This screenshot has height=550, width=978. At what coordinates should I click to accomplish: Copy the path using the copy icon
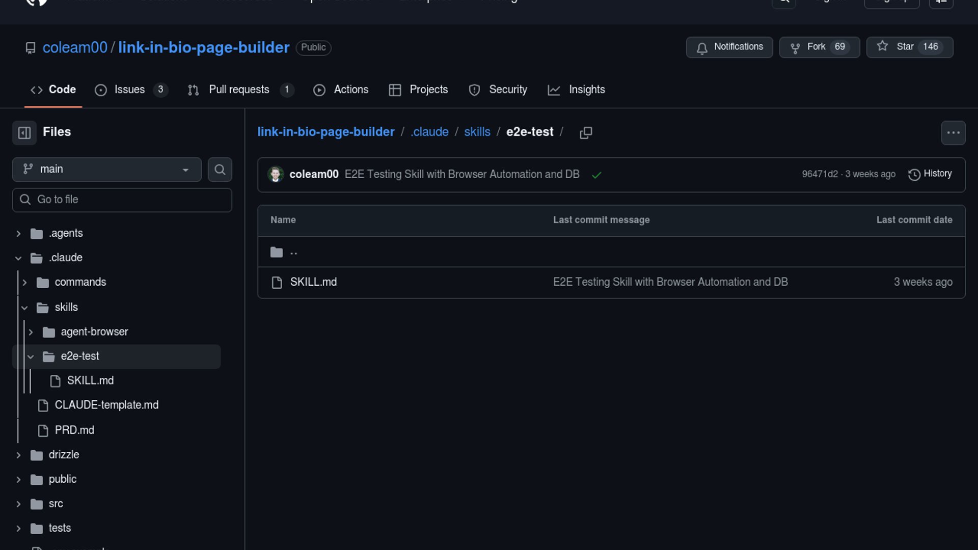586,133
